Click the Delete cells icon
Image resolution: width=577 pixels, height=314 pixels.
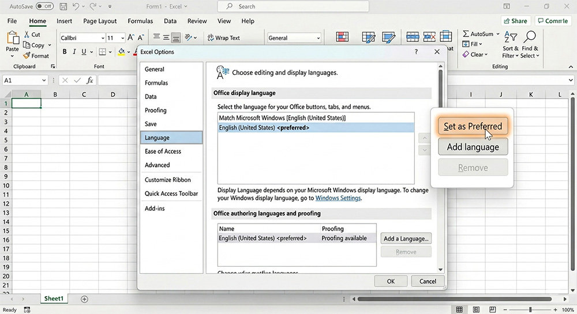click(x=429, y=37)
